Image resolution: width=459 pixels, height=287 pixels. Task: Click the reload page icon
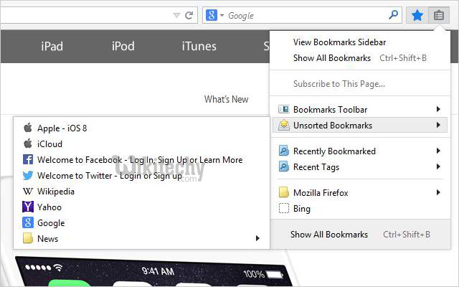(189, 15)
